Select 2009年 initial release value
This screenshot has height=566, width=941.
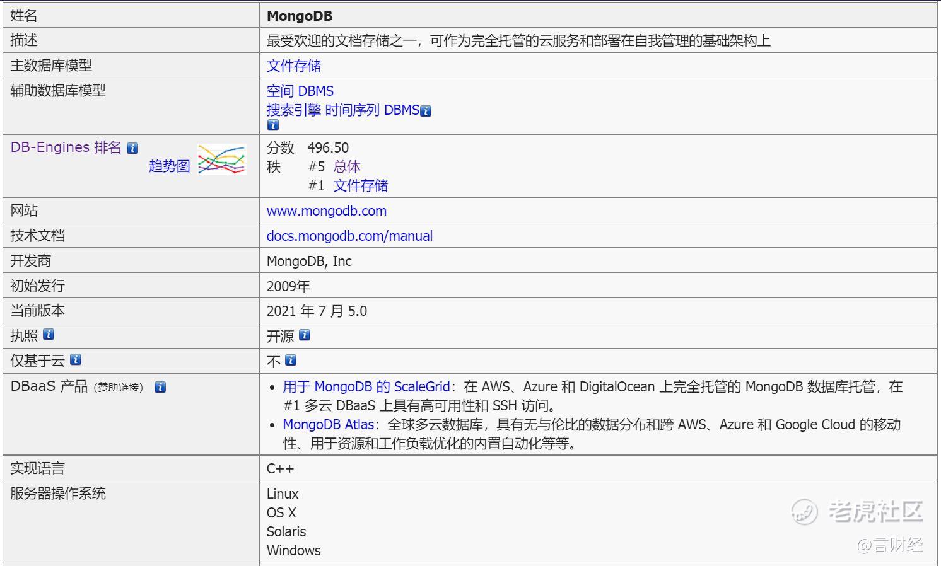pyautogui.click(x=288, y=286)
